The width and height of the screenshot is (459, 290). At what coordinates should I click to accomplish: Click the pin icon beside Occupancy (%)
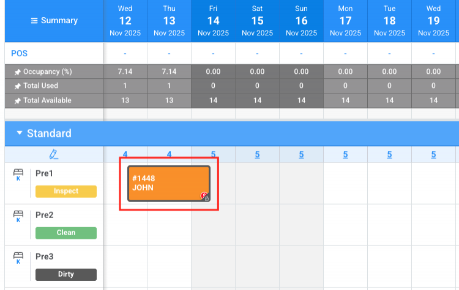tap(18, 71)
